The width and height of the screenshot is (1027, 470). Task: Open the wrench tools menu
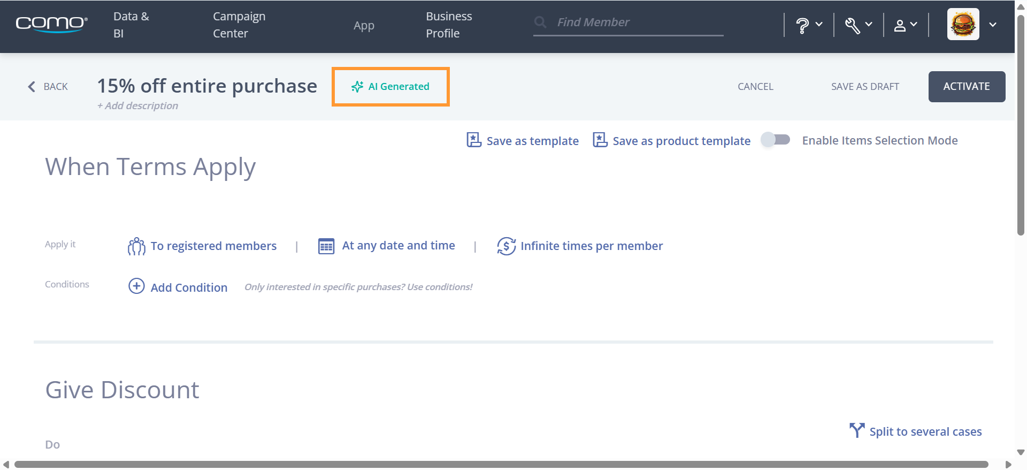tap(853, 25)
